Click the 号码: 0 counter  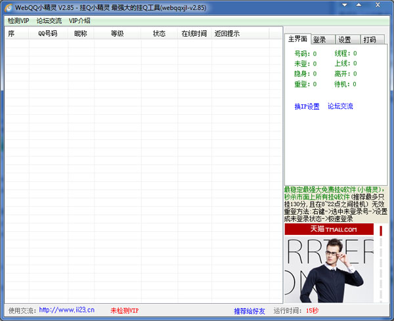305,54
